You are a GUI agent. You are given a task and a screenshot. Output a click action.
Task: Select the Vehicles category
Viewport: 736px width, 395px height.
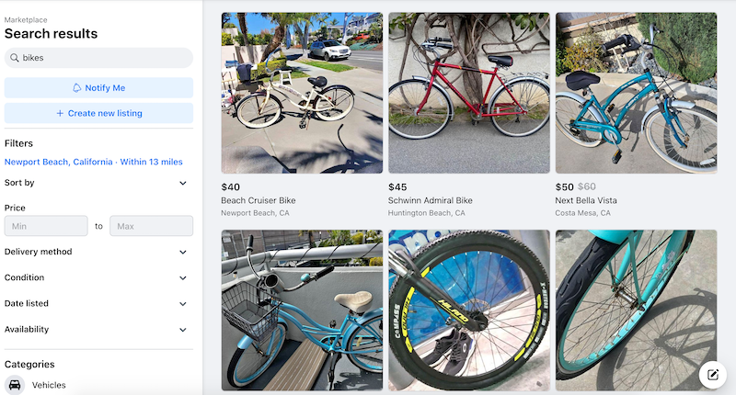point(49,385)
